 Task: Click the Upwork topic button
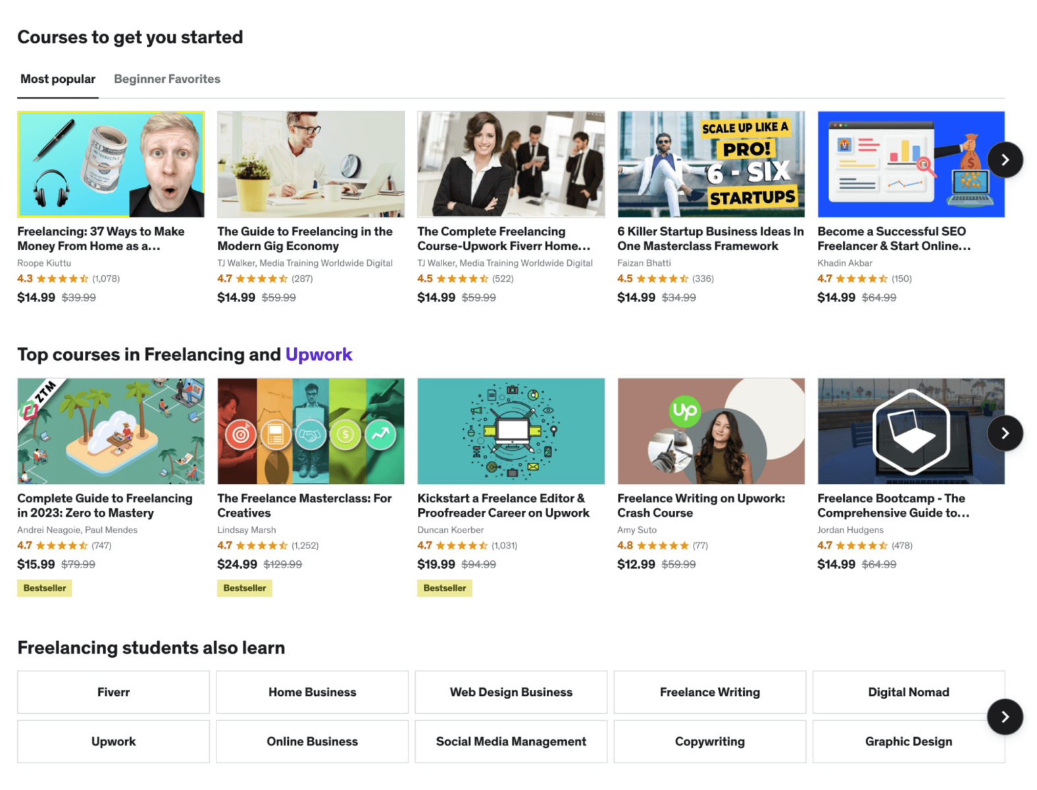[x=113, y=741]
